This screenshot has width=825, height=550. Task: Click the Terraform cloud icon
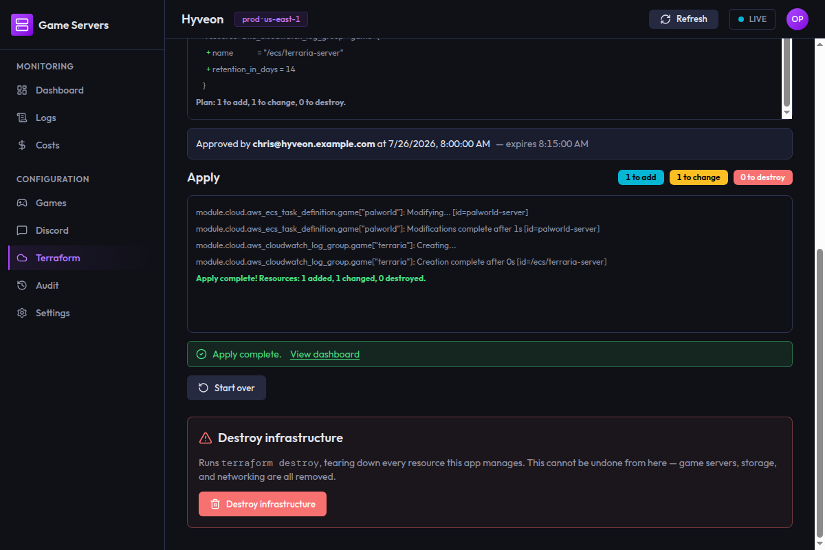pyautogui.click(x=22, y=258)
